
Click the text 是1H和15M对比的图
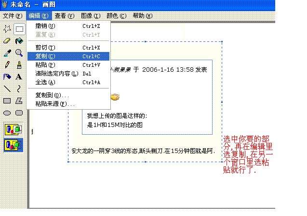[x=115, y=125]
